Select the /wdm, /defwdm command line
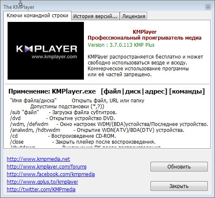The image size is (215, 198). click(109, 124)
